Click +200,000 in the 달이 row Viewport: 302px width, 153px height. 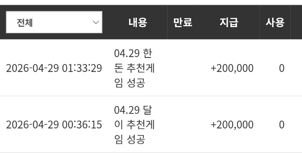232,125
